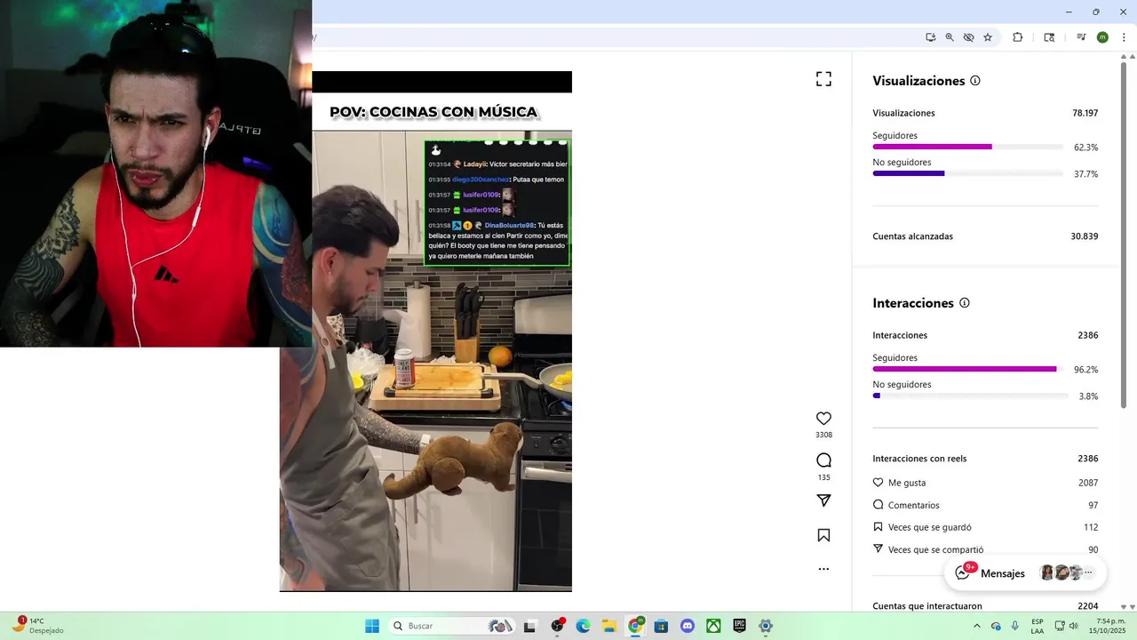Click the info icon next to Visualizaciones
Viewport: 1137px width, 640px height.
(975, 81)
